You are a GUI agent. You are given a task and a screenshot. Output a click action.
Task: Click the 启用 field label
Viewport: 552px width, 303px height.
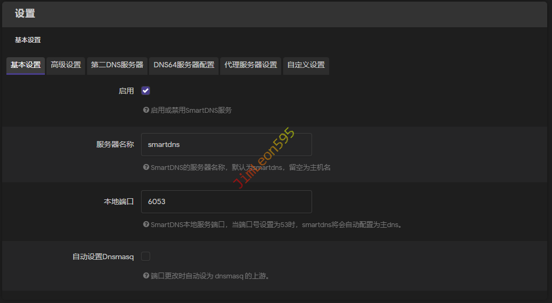[x=126, y=91]
